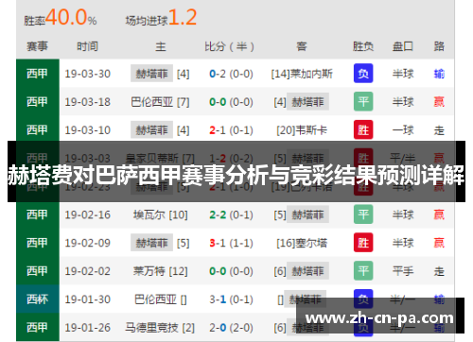Click the 半球 handicap in the 19-02-09 row
Viewport: 473px width, 342px height.
pyautogui.click(x=403, y=243)
